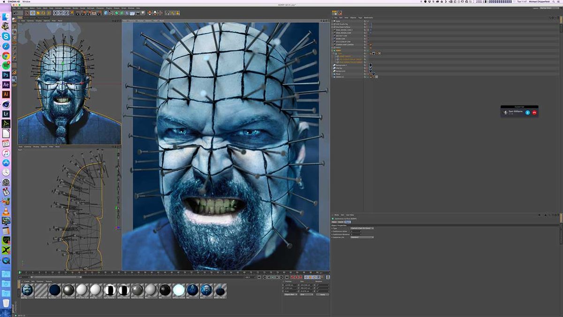Image resolution: width=563 pixels, height=317 pixels.
Task: Answer the incoming Sam Williams call
Action: (528, 112)
